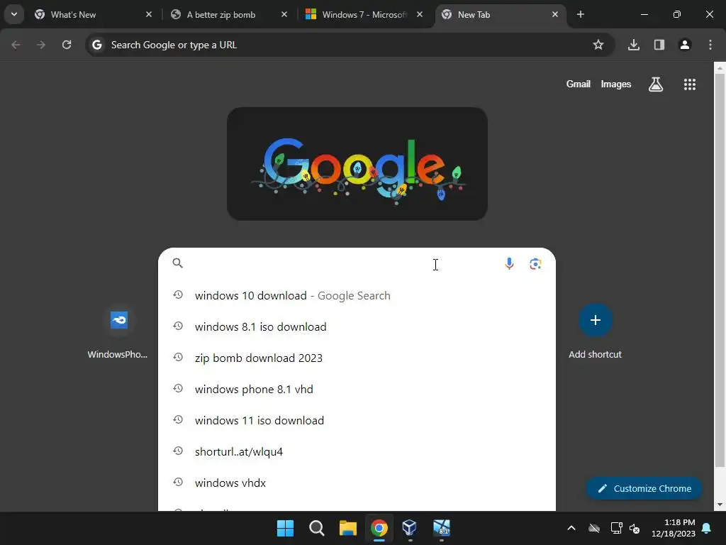Click the scrollbar up arrow
This screenshot has width=726, height=545.
click(x=720, y=68)
